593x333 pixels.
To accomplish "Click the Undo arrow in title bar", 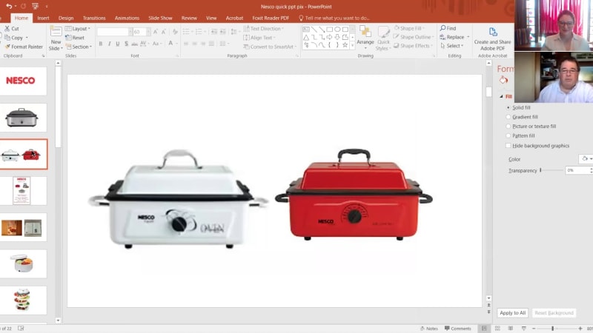I will [x=9, y=6].
